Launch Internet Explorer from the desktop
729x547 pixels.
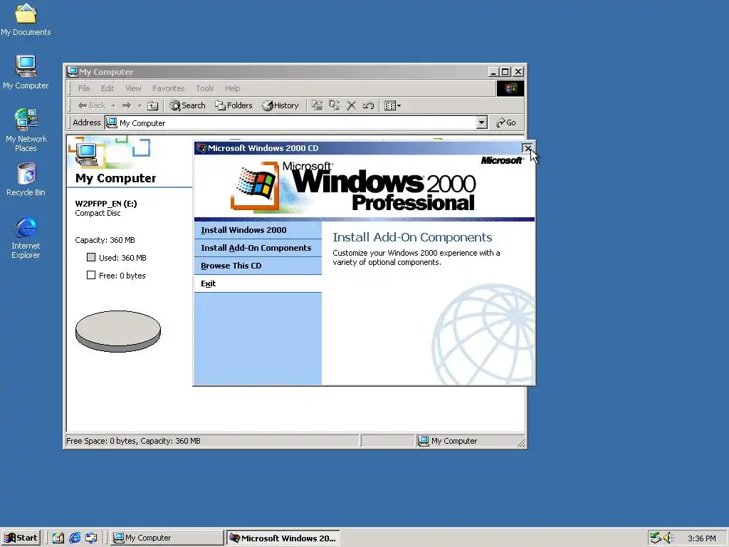(26, 238)
